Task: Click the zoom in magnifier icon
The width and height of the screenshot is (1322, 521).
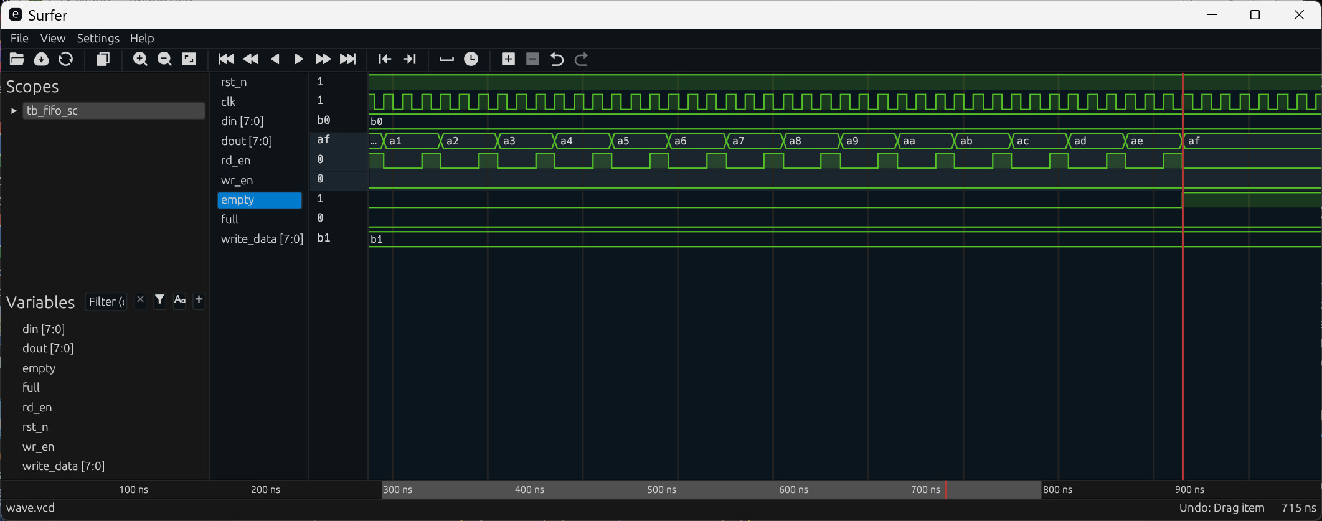Action: [140, 59]
